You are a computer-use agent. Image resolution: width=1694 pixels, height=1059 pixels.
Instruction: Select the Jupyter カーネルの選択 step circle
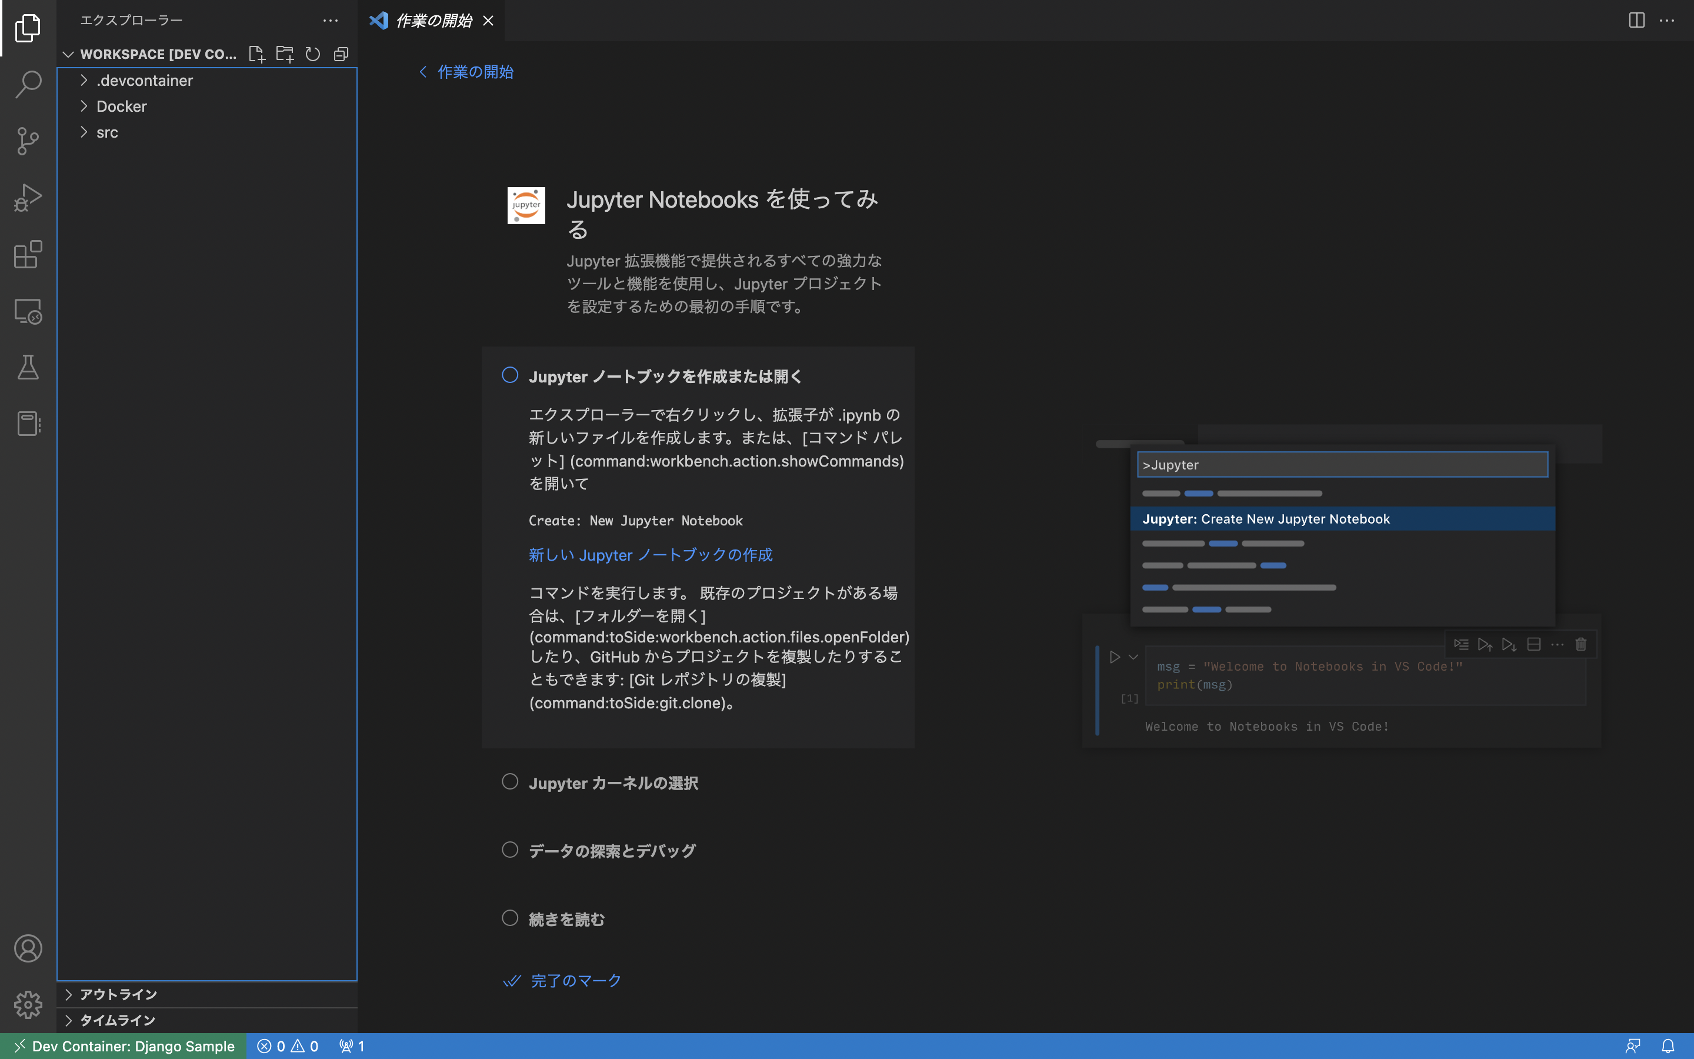coord(509,782)
